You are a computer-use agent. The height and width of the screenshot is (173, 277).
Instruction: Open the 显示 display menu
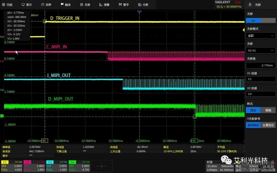click(27, 5)
